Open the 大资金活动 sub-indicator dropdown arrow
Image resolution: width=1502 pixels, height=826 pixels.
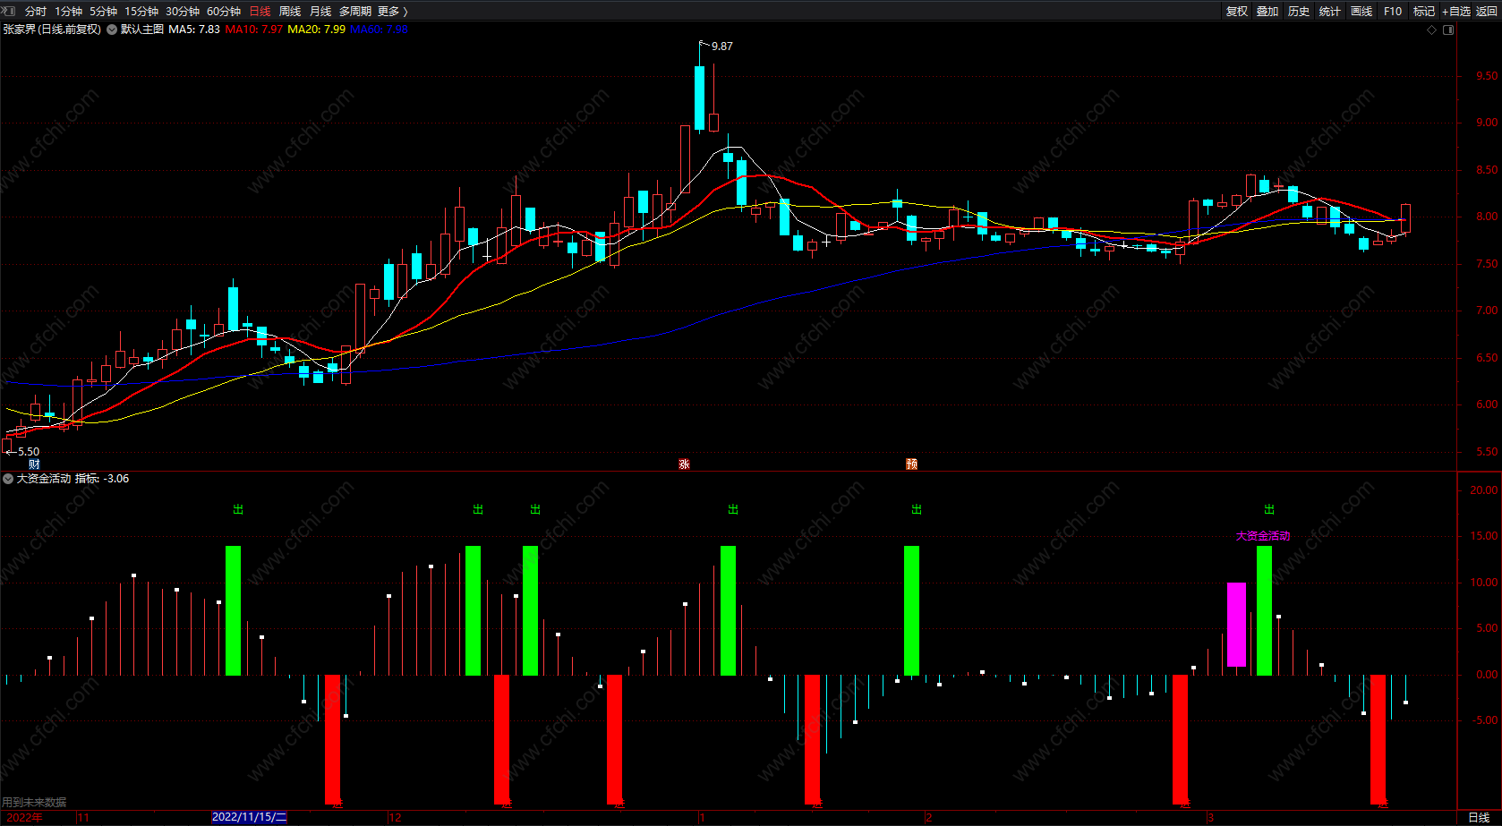click(x=8, y=479)
